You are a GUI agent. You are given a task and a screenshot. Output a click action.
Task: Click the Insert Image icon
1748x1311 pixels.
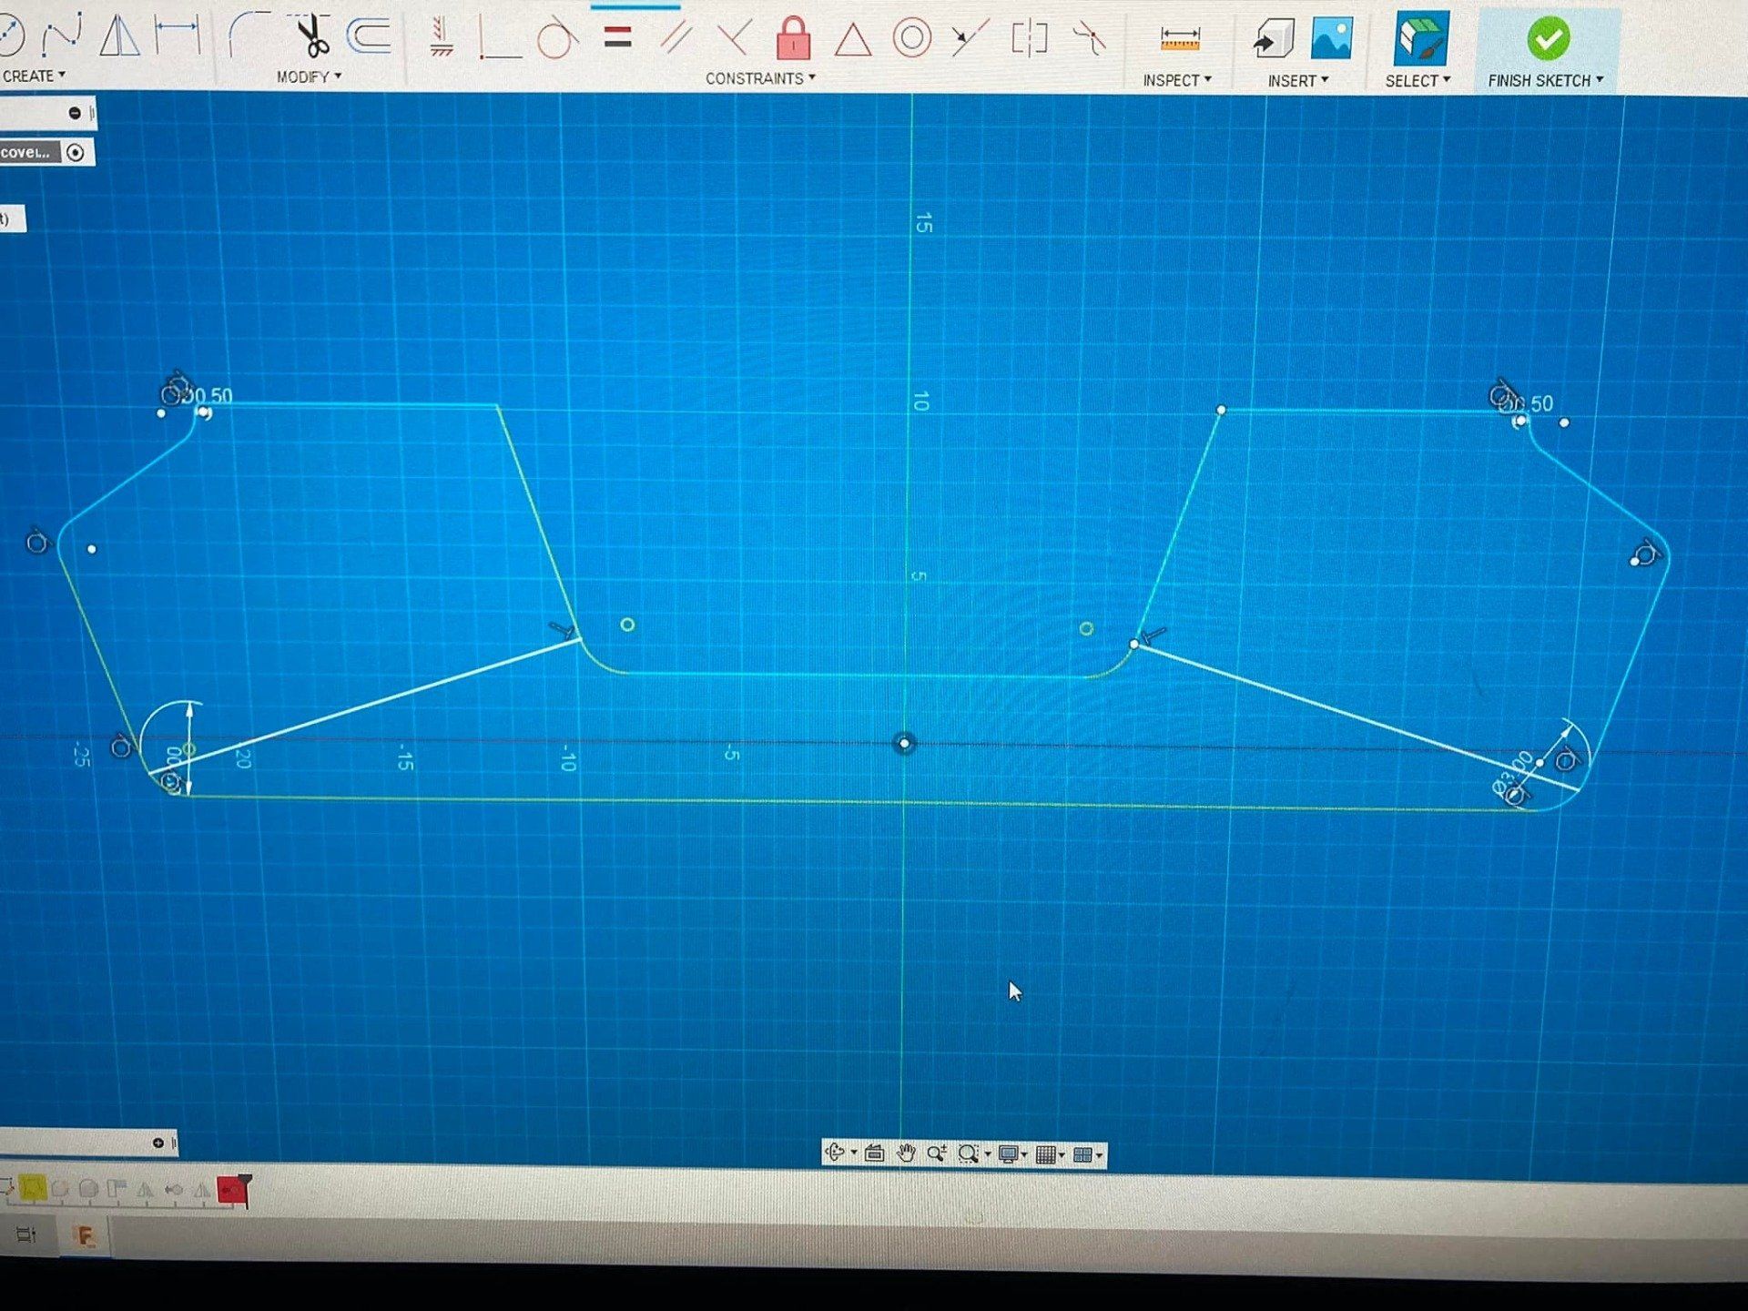tap(1331, 39)
